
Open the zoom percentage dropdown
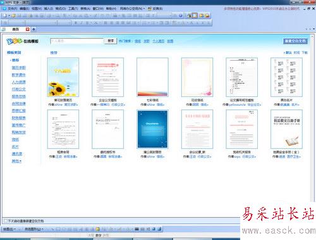click(x=170, y=15)
